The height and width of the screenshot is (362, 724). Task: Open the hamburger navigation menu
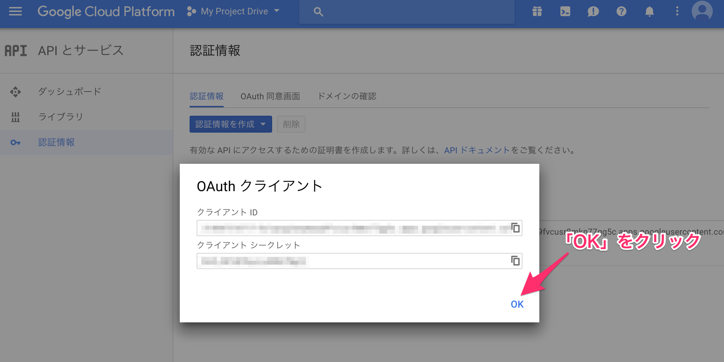15,12
